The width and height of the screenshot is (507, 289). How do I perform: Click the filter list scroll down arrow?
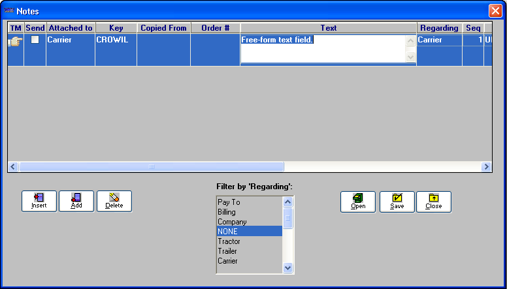pos(287,267)
